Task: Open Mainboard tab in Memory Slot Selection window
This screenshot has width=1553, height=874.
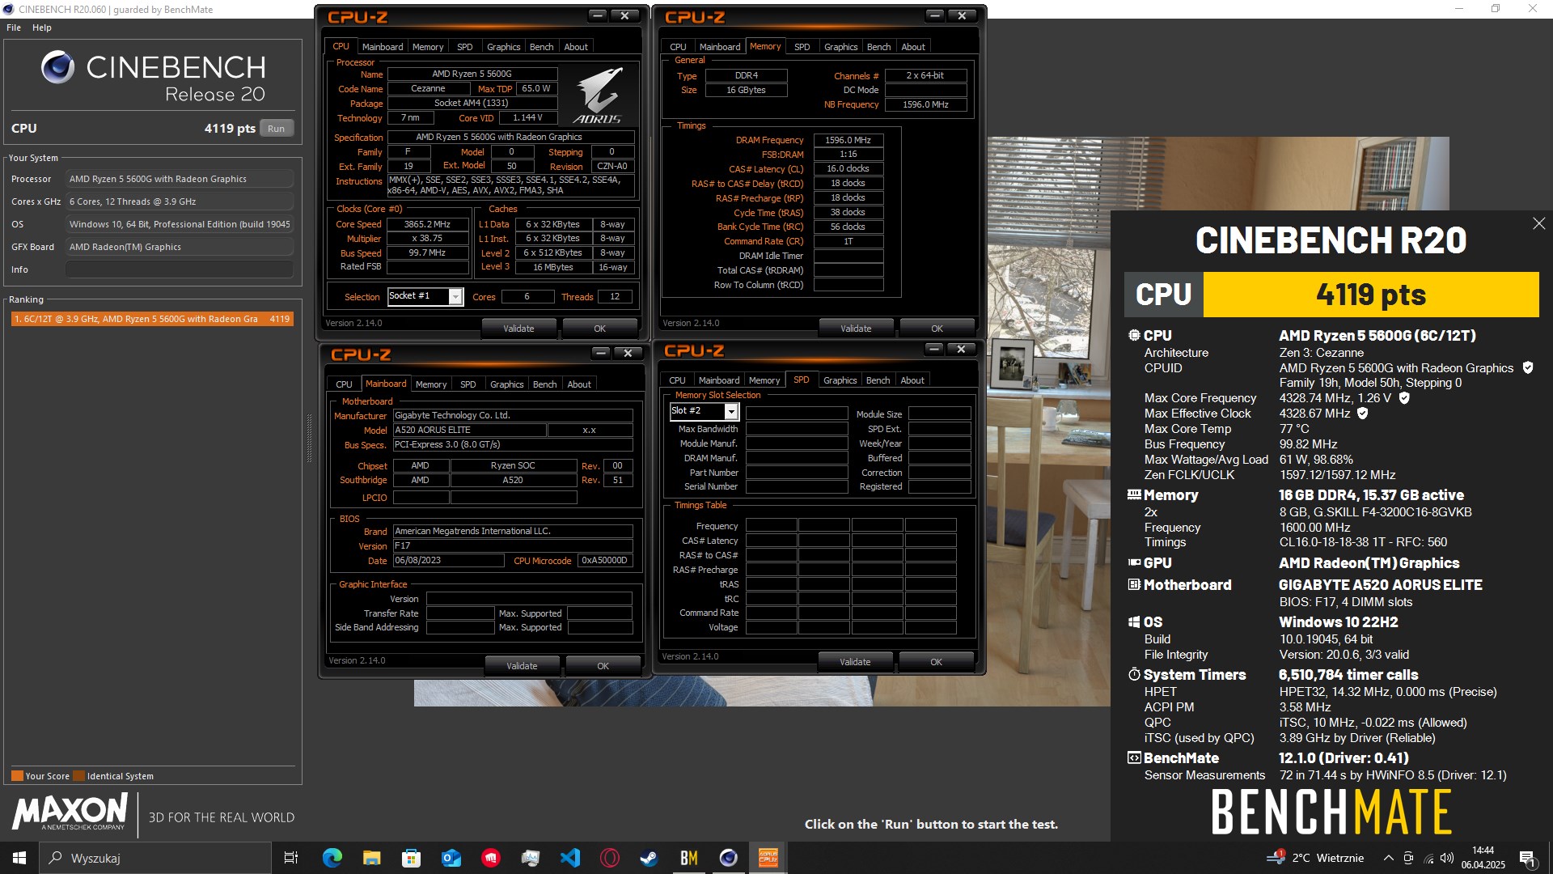Action: pos(719,380)
